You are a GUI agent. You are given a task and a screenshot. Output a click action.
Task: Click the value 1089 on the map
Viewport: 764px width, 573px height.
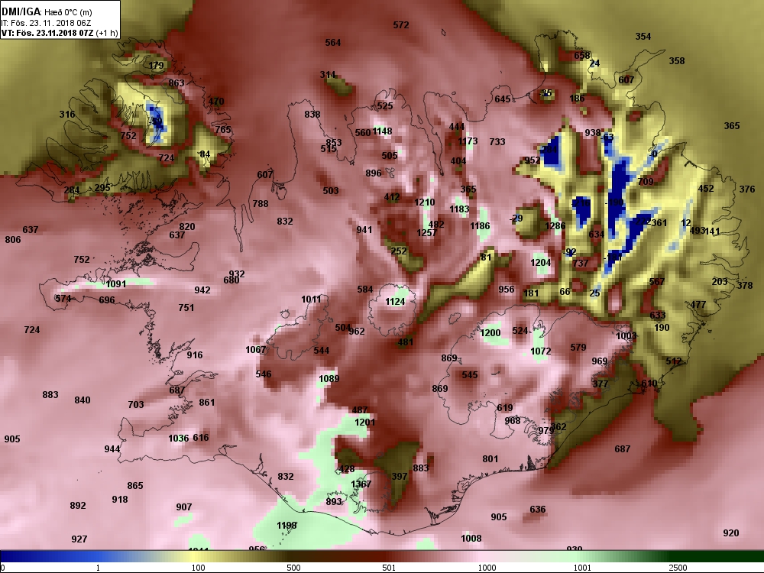click(x=329, y=379)
